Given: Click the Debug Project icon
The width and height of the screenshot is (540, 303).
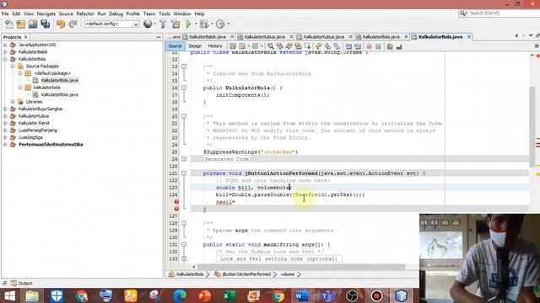Looking at the screenshot, I should point(204,24).
